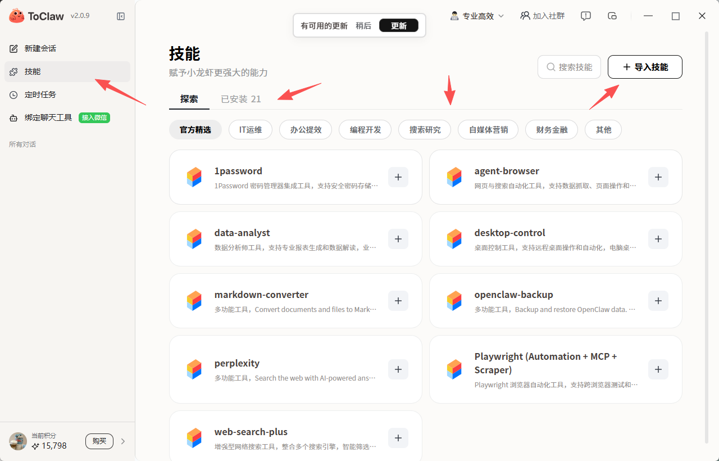Add the perplexity skill with plus icon

pyautogui.click(x=398, y=369)
